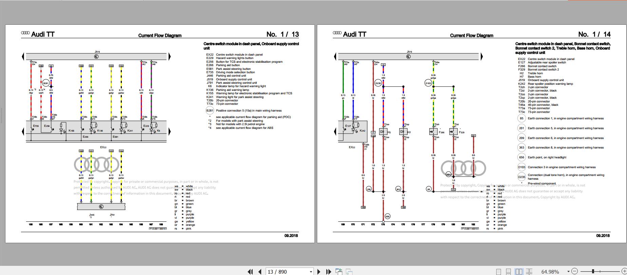Switch to continuous page layout
This screenshot has width=627, height=275.
point(508,272)
